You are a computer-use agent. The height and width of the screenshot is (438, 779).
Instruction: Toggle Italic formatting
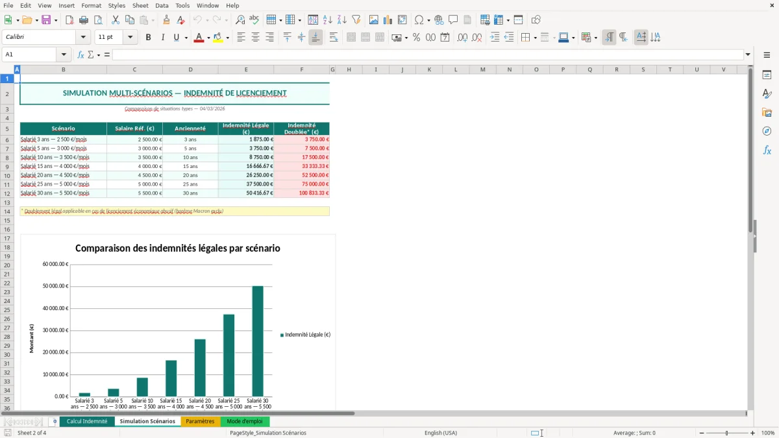[162, 38]
